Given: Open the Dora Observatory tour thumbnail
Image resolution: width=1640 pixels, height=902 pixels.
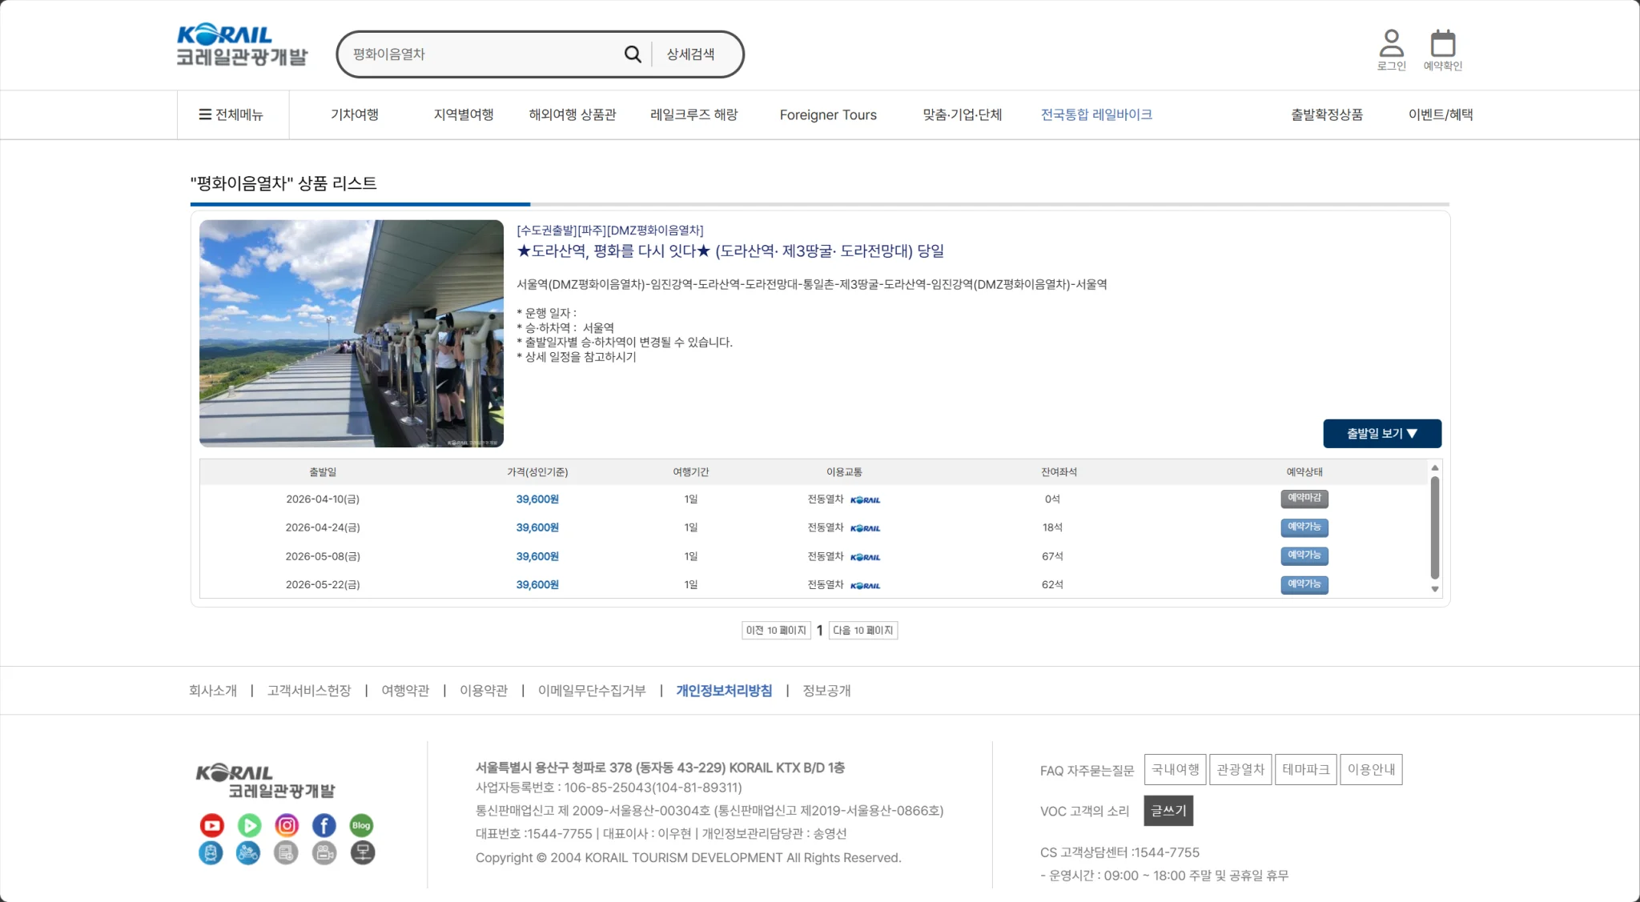Looking at the screenshot, I should click(351, 333).
